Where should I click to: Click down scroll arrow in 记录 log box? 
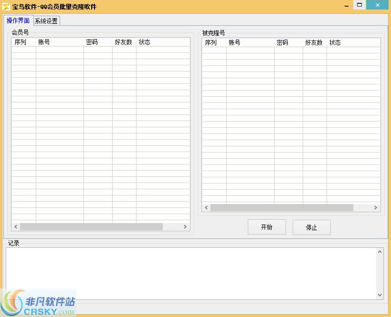(380, 295)
